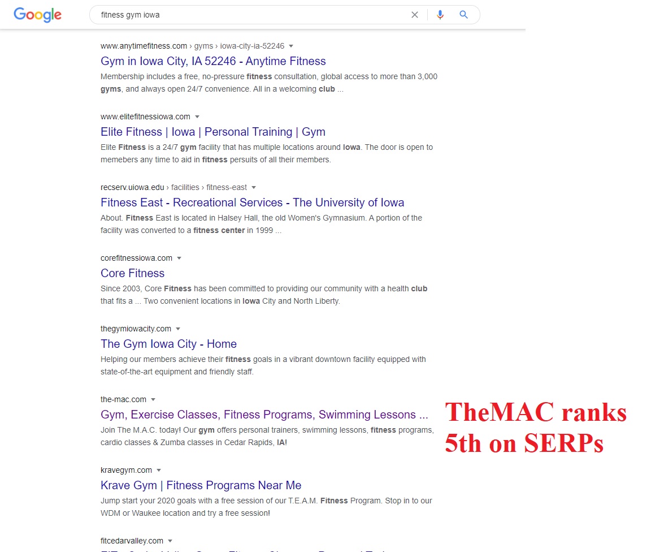Click the Anytime Fitness snippet about free consultation
651x552 pixels.
(268, 83)
